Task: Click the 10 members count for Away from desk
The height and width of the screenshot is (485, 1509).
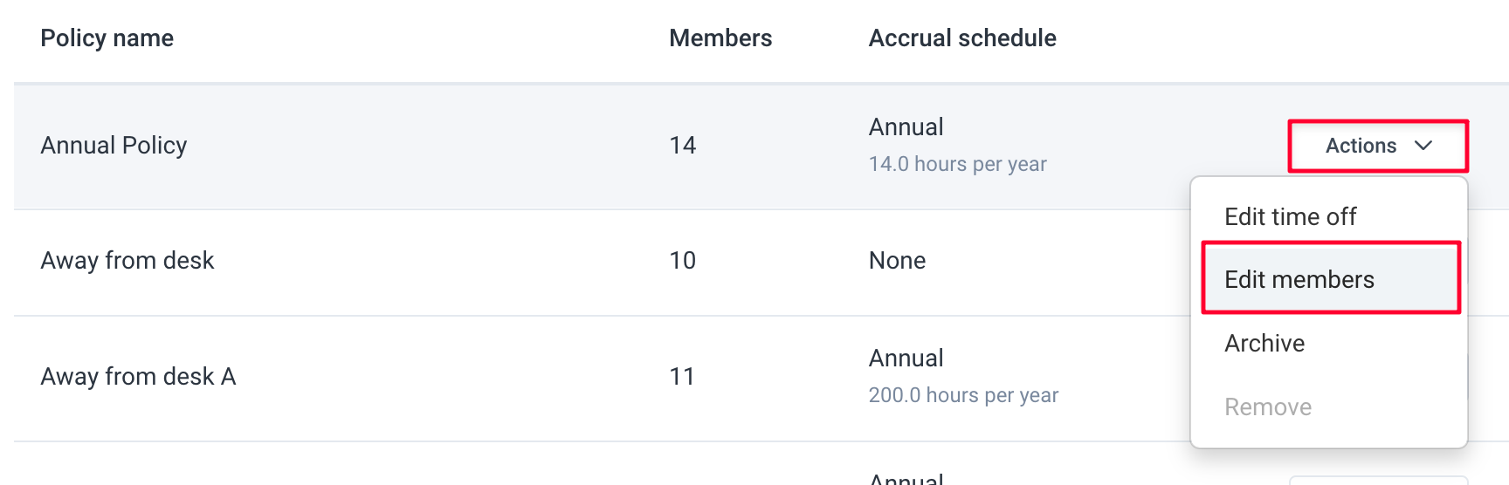Action: pos(683,260)
